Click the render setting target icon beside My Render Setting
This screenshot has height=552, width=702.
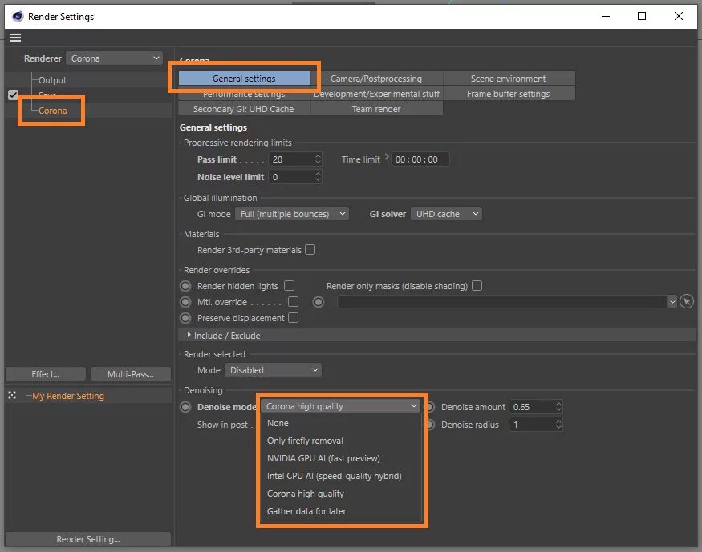click(12, 395)
